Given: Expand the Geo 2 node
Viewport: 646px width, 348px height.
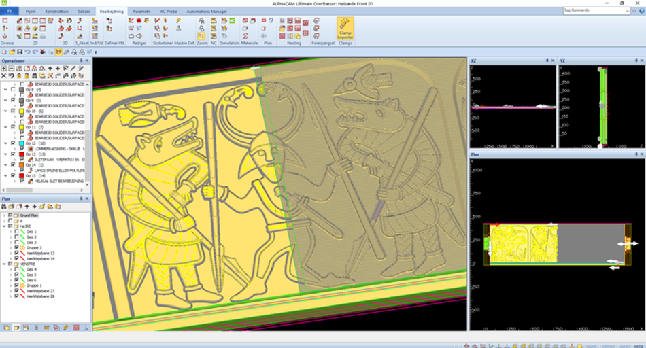Looking at the screenshot, I should [11, 237].
